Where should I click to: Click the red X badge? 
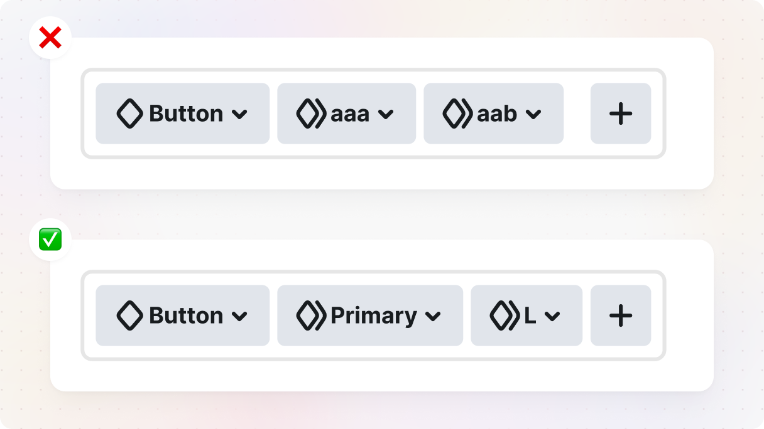pos(50,37)
